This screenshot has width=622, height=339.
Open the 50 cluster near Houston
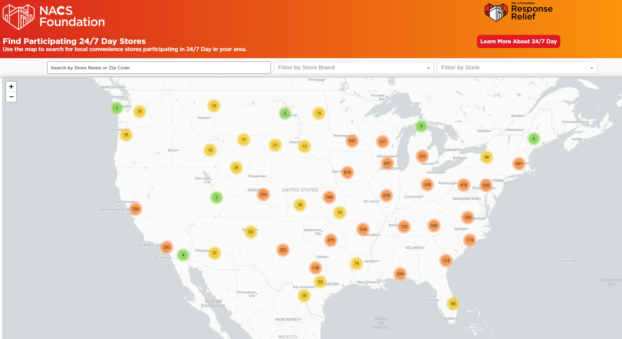point(320,282)
